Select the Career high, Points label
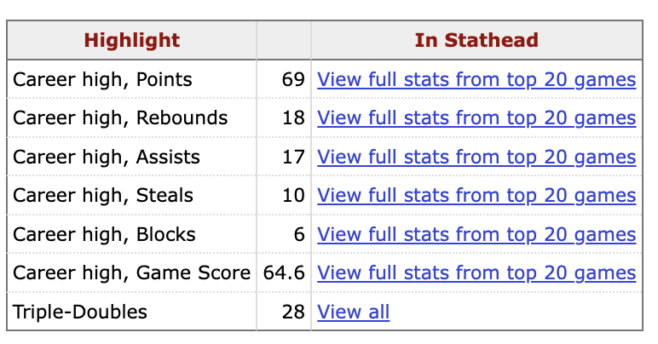658x344 pixels. 102,80
